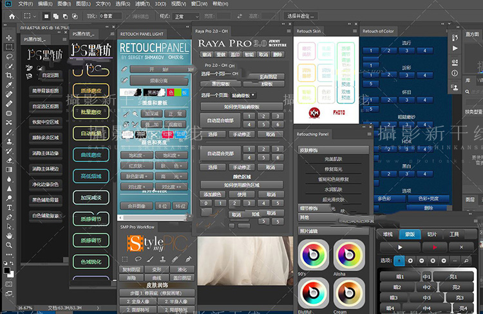Swap foreground and background colors

12,263
